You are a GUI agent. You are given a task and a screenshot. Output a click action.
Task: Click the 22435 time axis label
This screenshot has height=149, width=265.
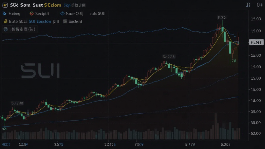(110, 145)
